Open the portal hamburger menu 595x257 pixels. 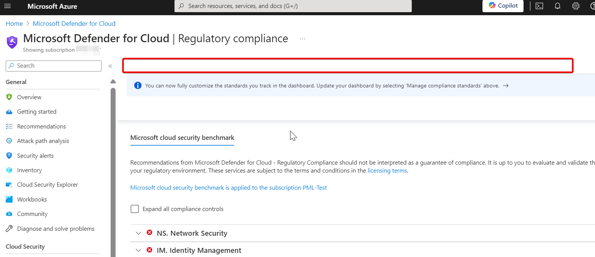click(8, 6)
